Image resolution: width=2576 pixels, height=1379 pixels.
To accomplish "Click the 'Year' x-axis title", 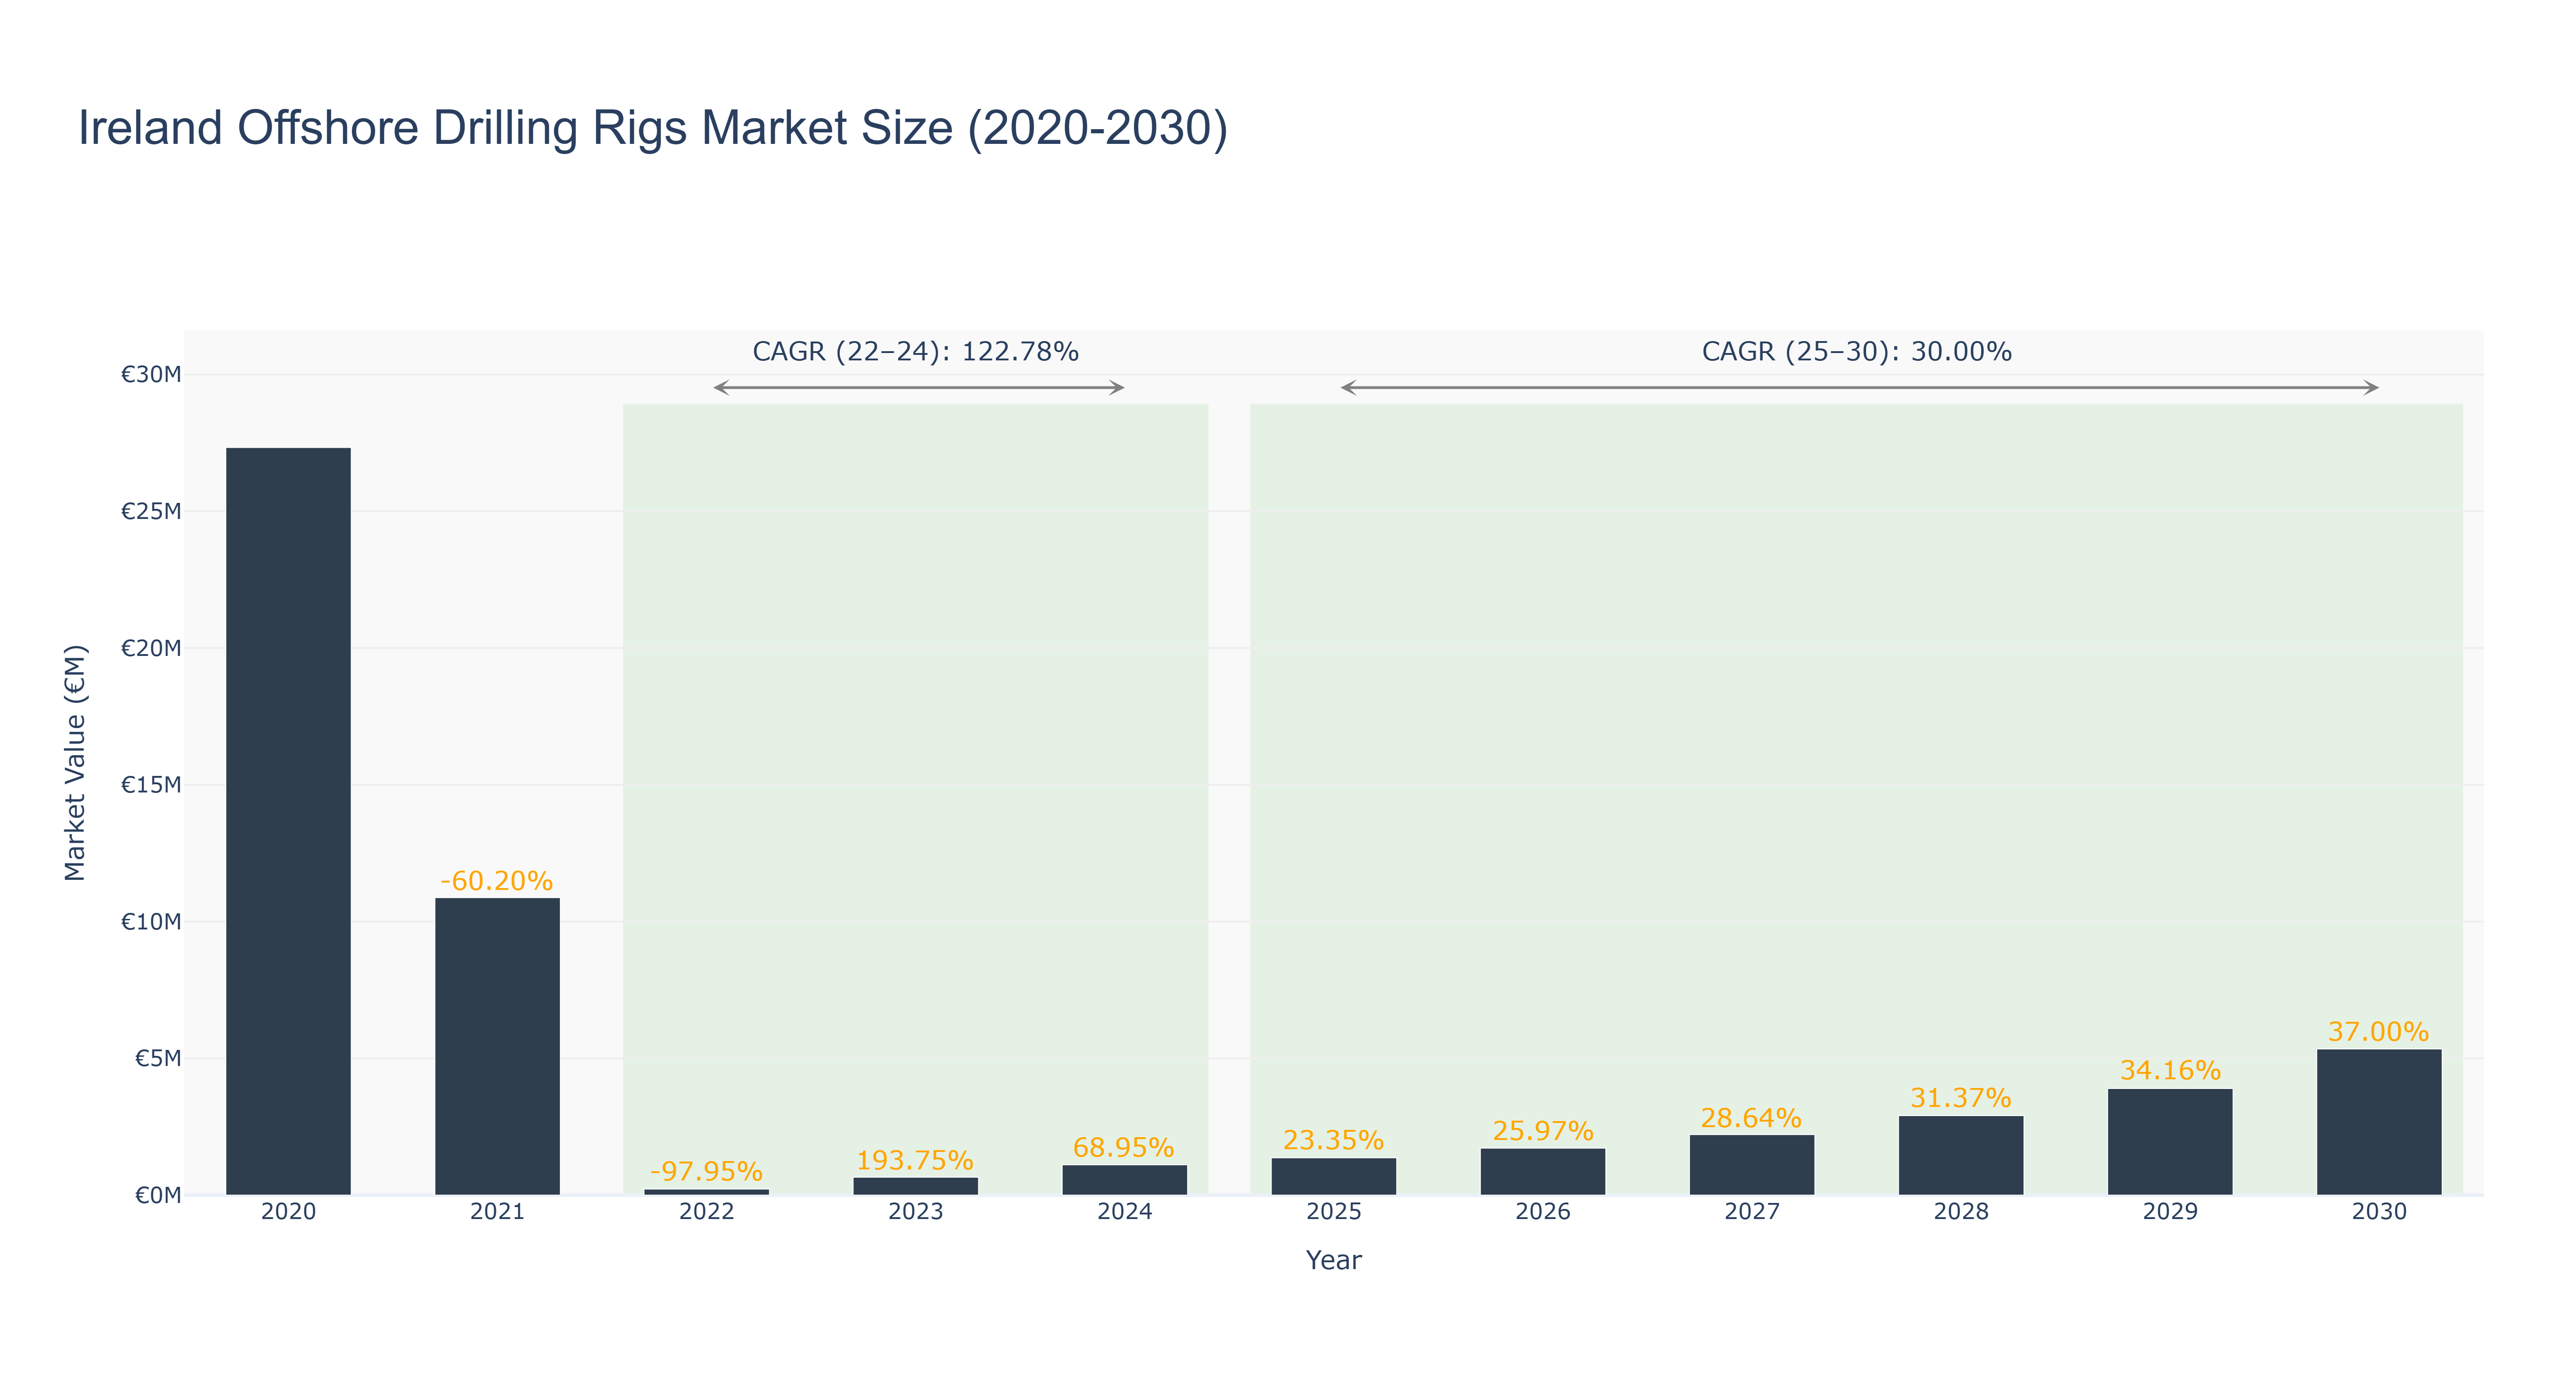I will [1334, 1260].
